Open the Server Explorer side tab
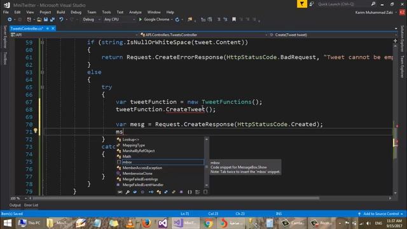The image size is (407, 229). pyautogui.click(x=4, y=37)
